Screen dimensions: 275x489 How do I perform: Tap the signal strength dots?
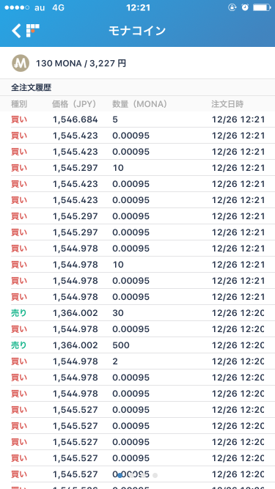click(17, 7)
